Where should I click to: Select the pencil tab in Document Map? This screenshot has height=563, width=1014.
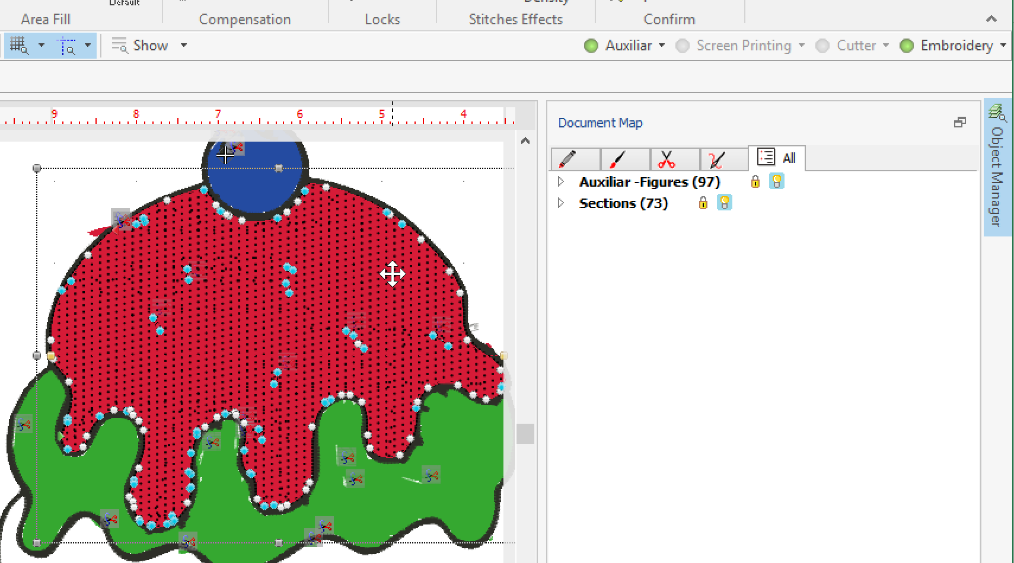pyautogui.click(x=567, y=159)
